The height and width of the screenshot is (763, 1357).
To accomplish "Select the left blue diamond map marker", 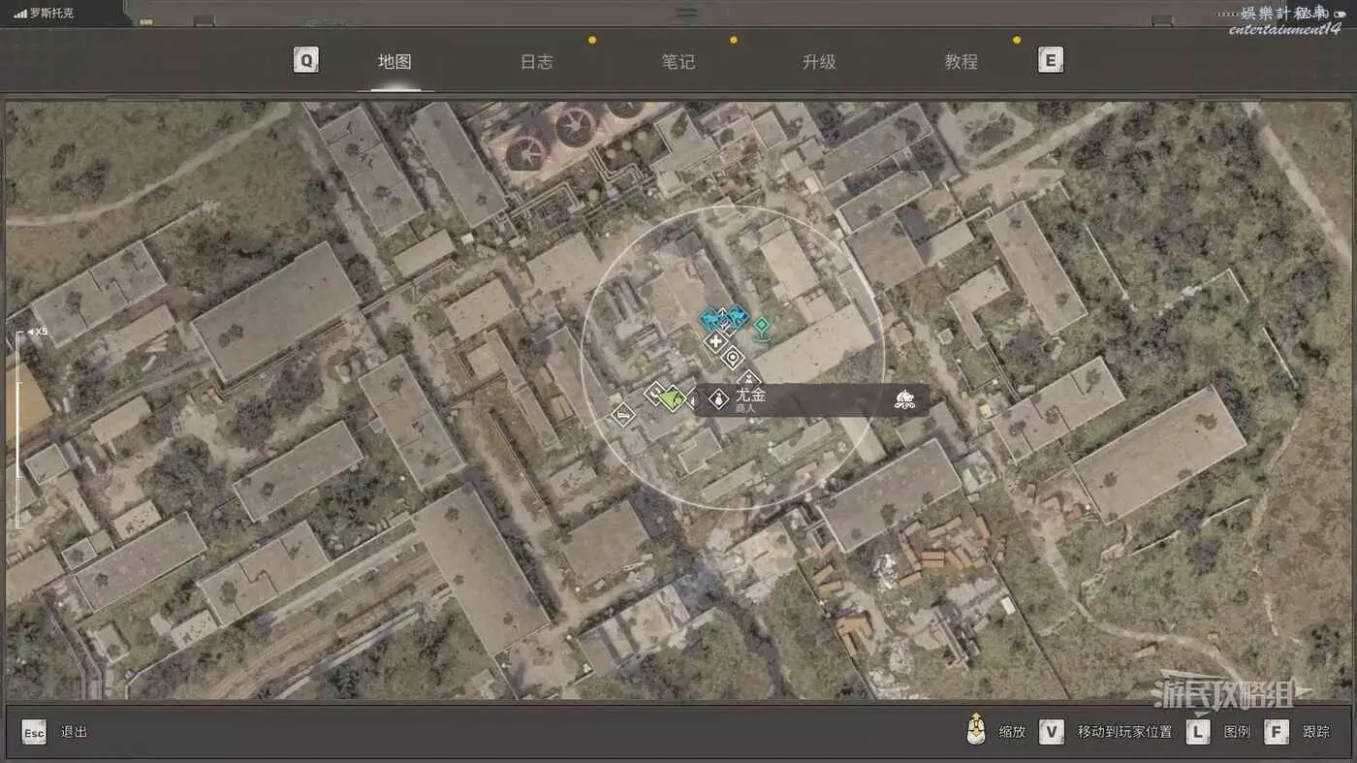I will [711, 319].
